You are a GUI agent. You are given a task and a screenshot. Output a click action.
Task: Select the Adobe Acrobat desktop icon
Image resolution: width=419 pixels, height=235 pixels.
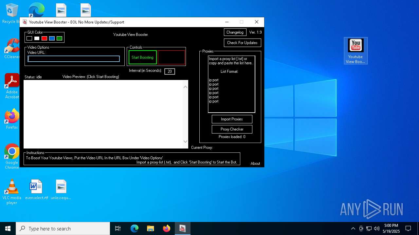coord(12,86)
